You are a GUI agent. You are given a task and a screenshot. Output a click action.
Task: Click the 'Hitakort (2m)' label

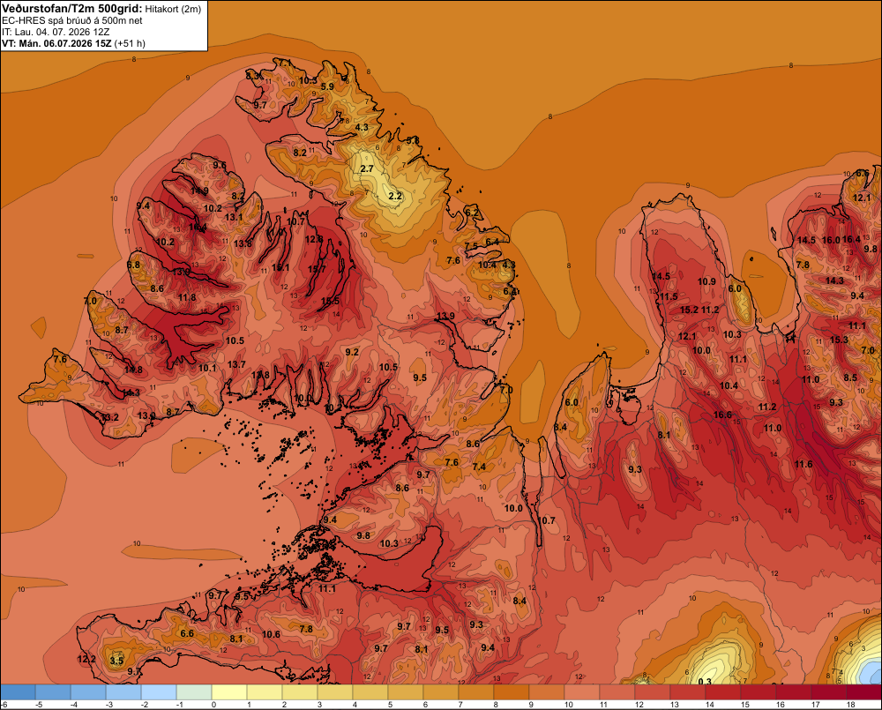coord(173,9)
